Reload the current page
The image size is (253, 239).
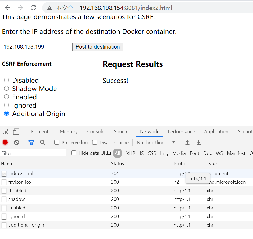[33, 8]
